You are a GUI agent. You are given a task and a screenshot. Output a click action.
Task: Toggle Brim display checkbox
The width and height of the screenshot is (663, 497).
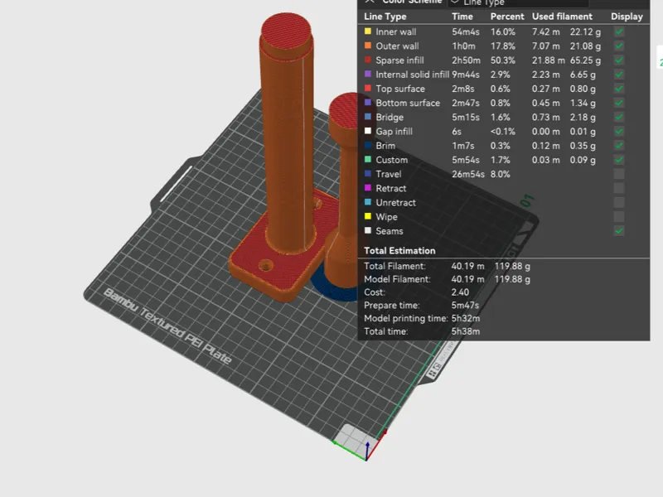(618, 146)
